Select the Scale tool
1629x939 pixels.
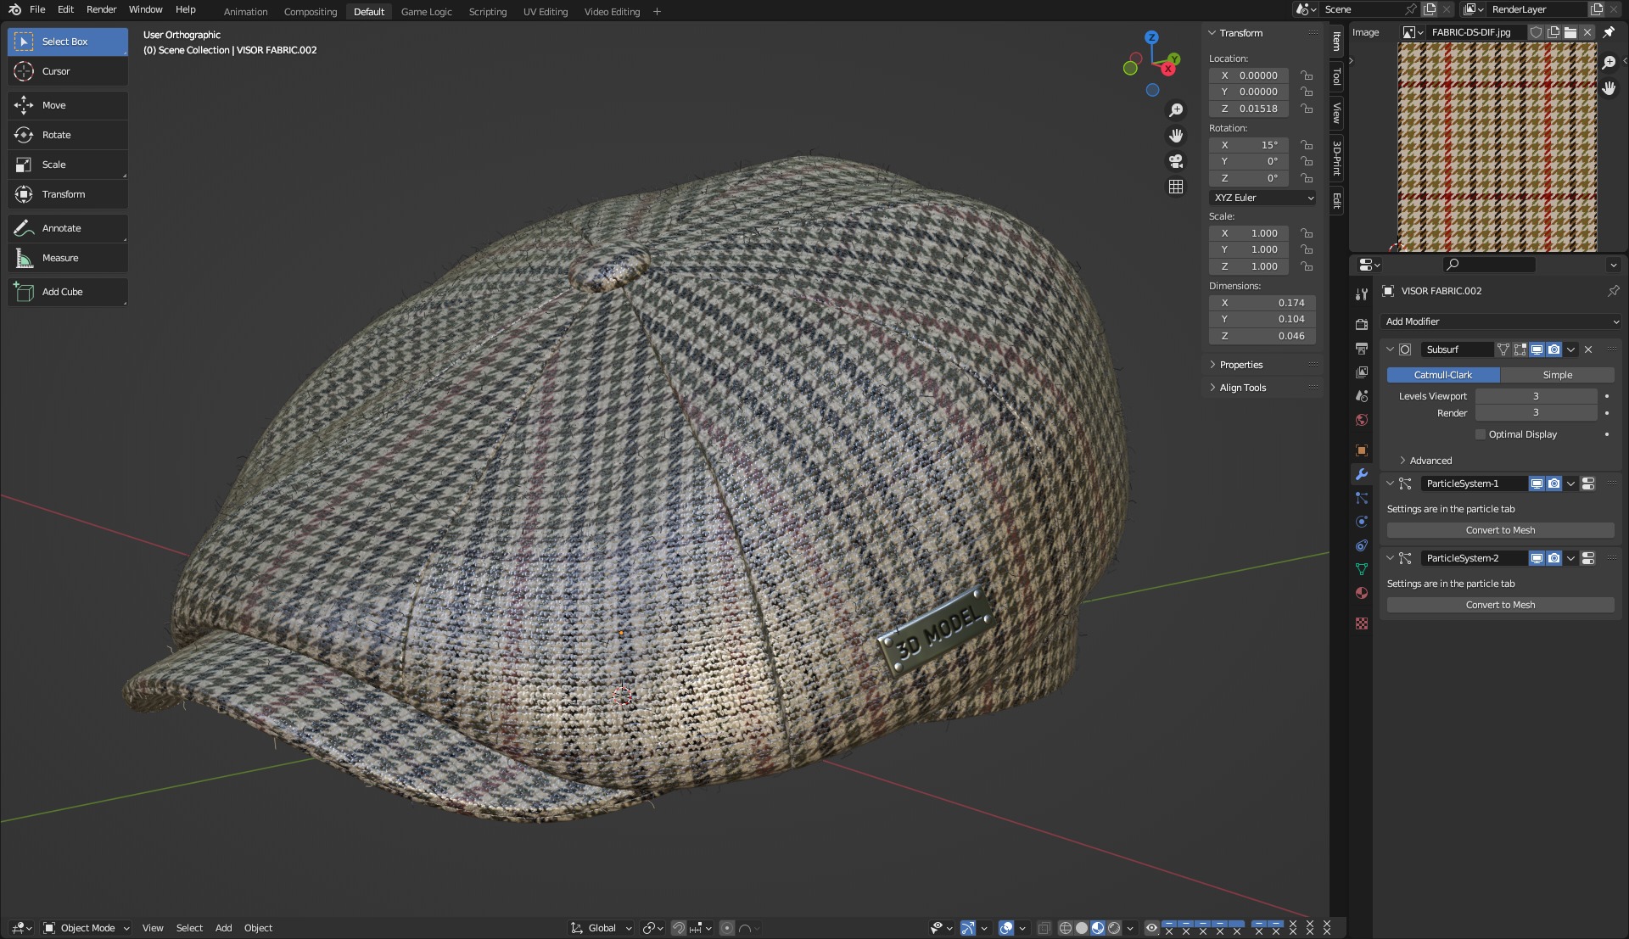68,165
